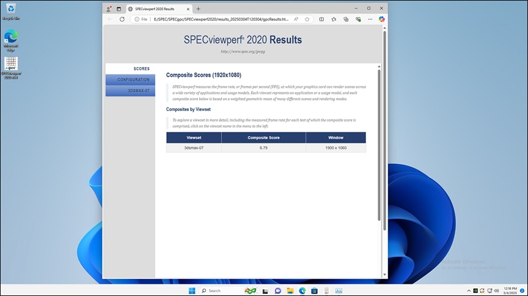Open the carnival mask taskbar icon
The image size is (528, 296).
pos(250,291)
